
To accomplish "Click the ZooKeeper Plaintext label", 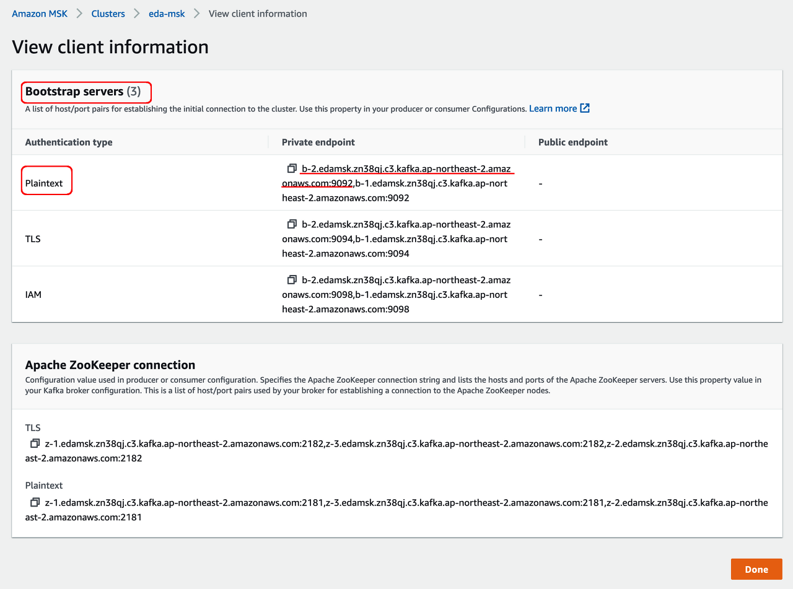I will tap(44, 486).
